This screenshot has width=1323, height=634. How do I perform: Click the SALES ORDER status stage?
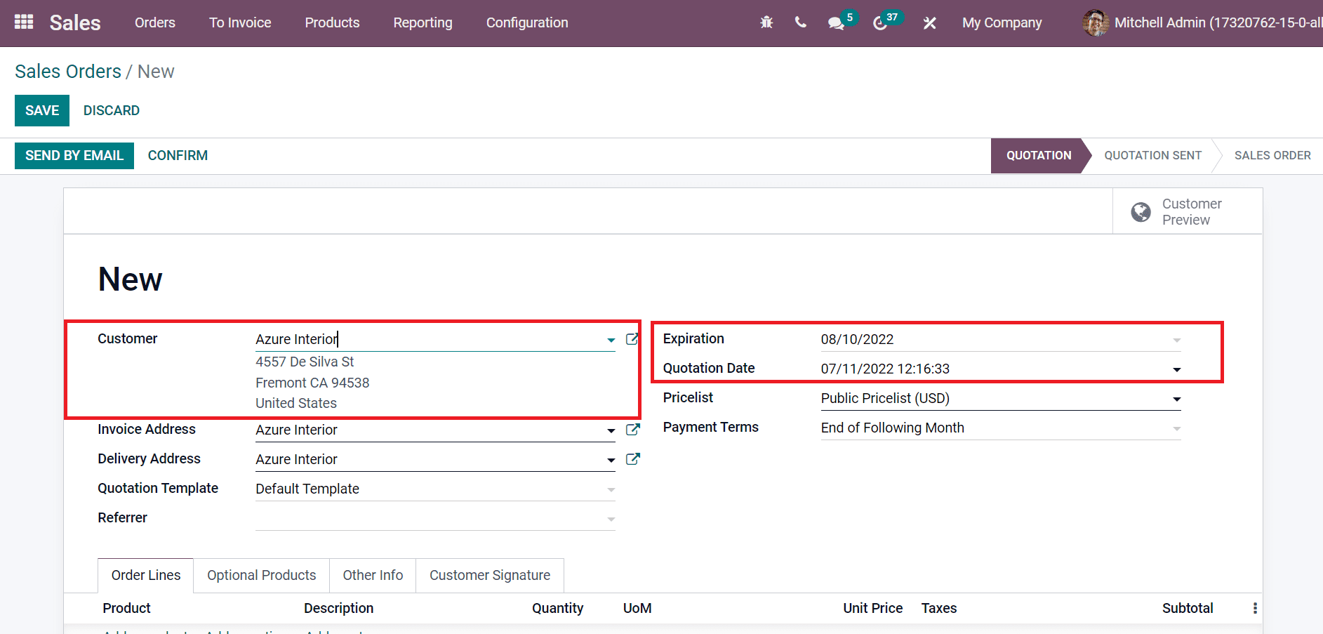[x=1272, y=155]
